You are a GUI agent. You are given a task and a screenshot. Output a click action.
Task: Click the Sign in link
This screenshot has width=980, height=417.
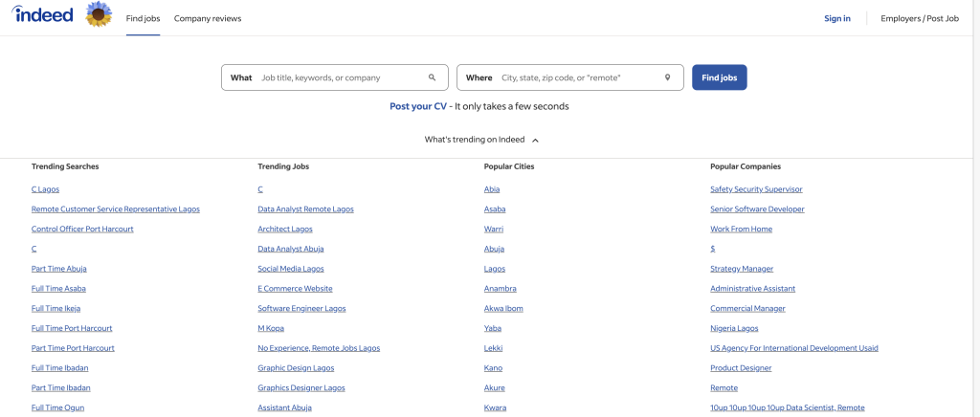pos(836,19)
